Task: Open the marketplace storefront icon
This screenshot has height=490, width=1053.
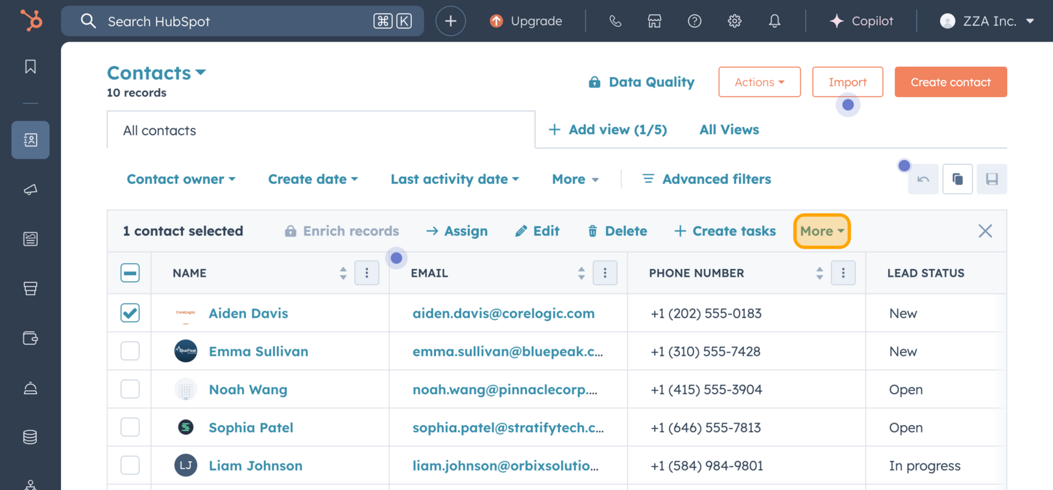Action: (x=655, y=21)
